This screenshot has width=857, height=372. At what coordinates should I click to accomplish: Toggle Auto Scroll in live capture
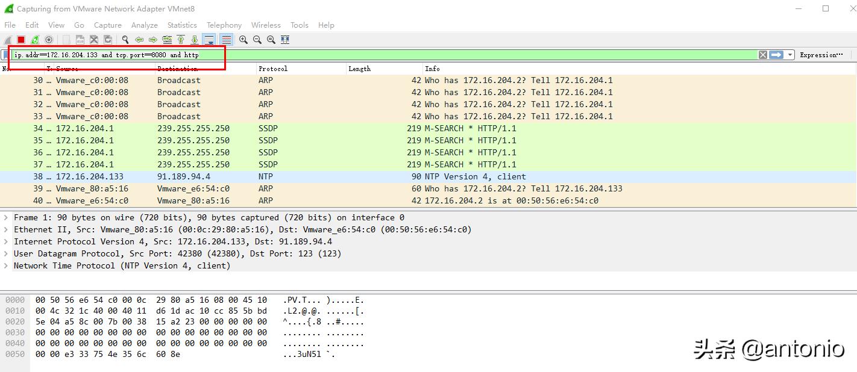(209, 40)
